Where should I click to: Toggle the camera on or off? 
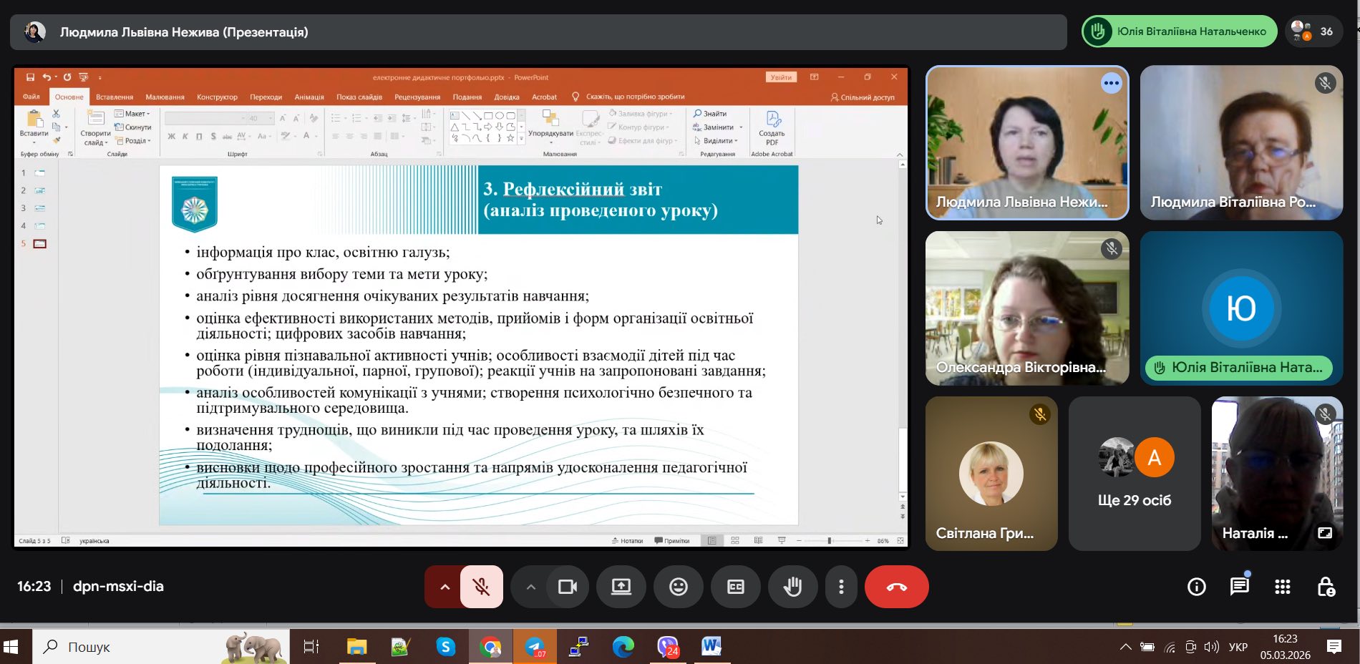[x=568, y=587]
